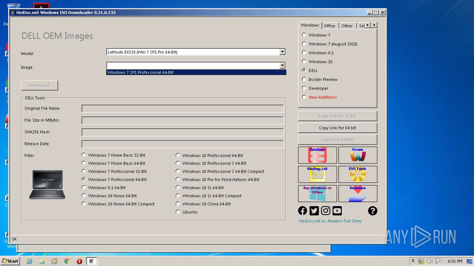Viewport: 474px width, 266px height.
Task: Select the New Additions radio option
Action: [320, 97]
